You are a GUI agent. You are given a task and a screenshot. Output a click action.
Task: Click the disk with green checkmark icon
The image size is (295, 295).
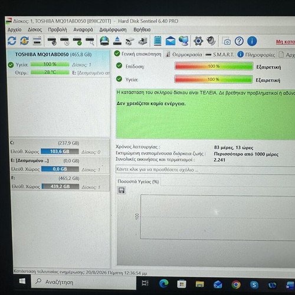click(77, 41)
